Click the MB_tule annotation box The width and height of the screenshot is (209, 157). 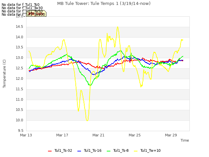[x=36, y=13]
